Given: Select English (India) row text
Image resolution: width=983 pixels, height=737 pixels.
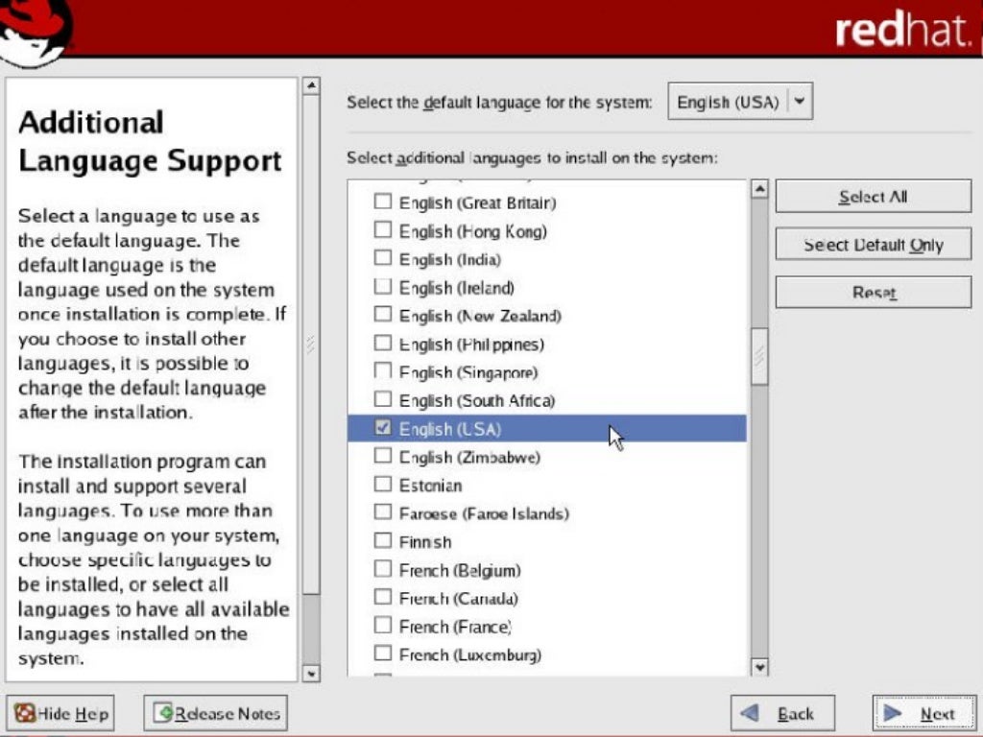Looking at the screenshot, I should (450, 259).
